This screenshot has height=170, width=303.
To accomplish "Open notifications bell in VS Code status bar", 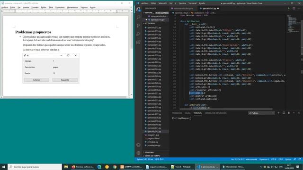I will (x=300, y=160).
